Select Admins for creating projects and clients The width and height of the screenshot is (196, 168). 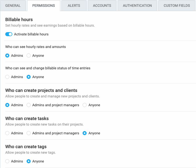point(8,105)
